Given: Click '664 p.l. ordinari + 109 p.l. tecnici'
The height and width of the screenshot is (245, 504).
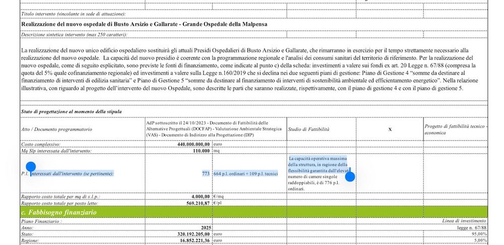Looking at the screenshot, I should [245, 173].
